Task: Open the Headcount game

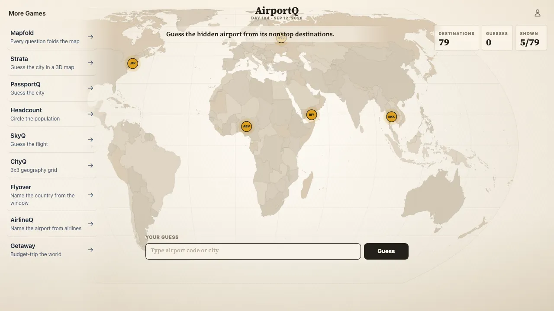Action: tap(52, 114)
